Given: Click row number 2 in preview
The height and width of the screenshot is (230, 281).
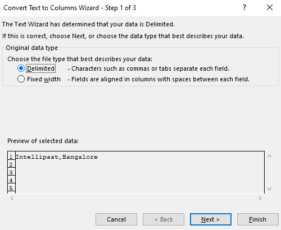Looking at the screenshot, I should coord(11,165).
